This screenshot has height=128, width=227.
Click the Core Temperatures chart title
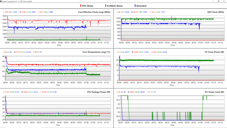[96, 52]
